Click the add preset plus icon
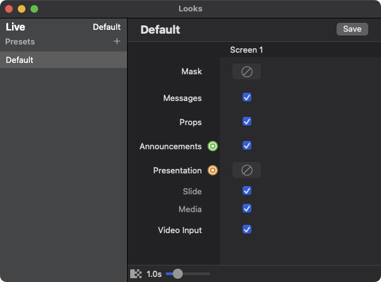 click(117, 41)
